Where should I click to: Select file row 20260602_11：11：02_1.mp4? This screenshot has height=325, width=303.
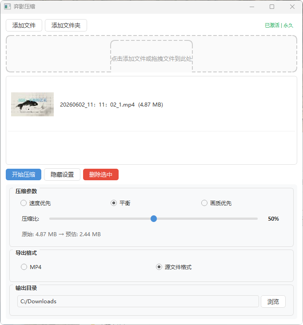point(151,104)
